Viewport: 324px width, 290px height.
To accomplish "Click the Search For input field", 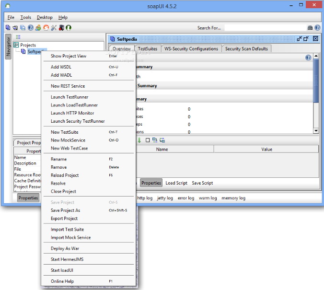I will pos(266,28).
